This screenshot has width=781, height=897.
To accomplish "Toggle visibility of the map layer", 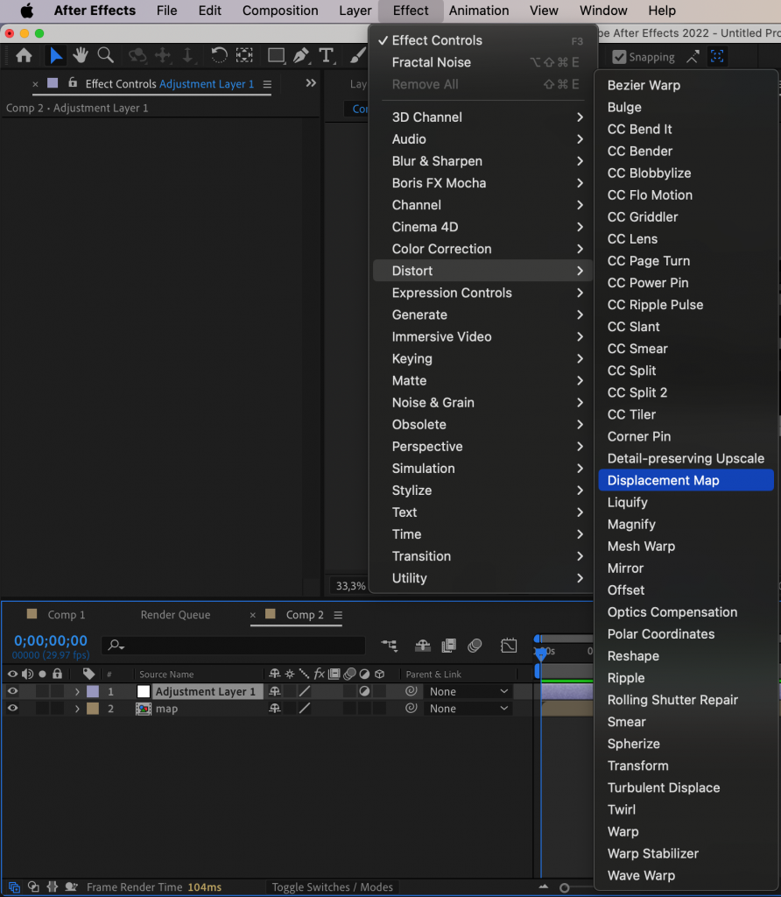I will (11, 708).
